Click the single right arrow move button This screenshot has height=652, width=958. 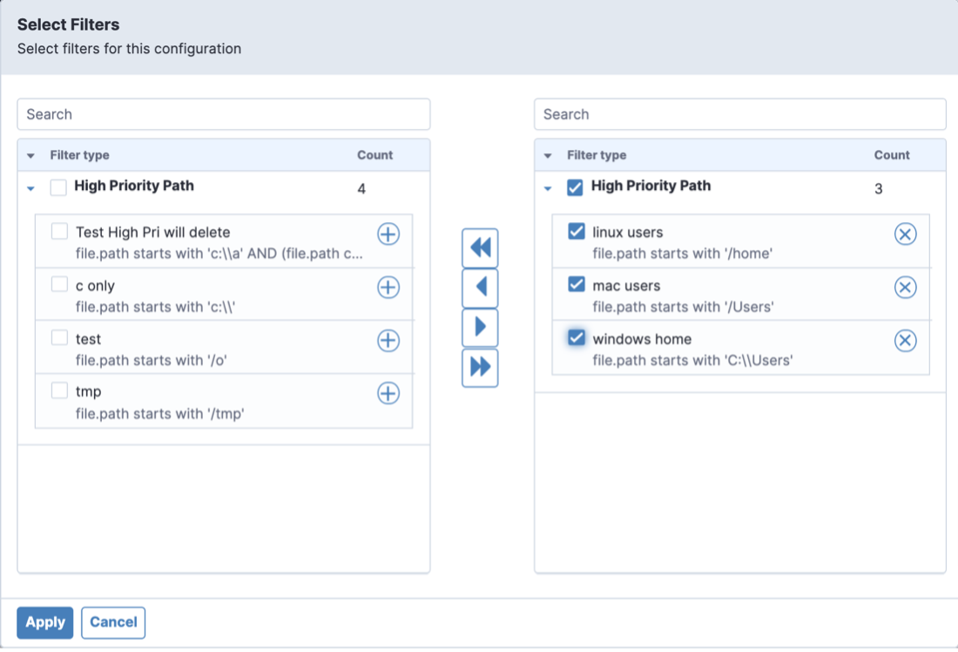pyautogui.click(x=480, y=327)
